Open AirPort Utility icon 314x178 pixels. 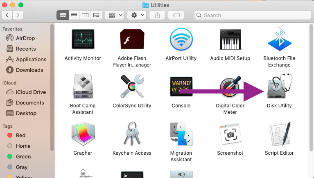coord(181,39)
